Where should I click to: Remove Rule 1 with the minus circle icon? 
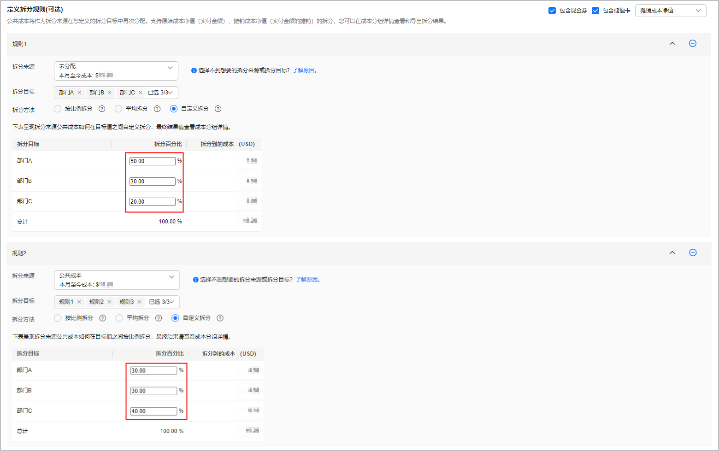point(692,43)
